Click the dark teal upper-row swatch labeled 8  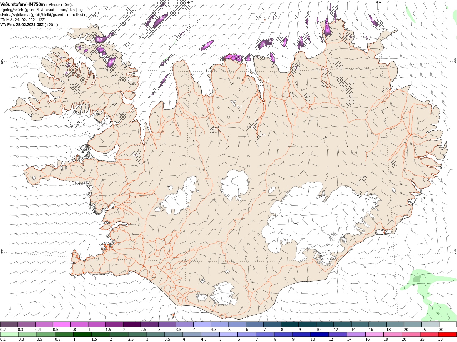(290, 324)
